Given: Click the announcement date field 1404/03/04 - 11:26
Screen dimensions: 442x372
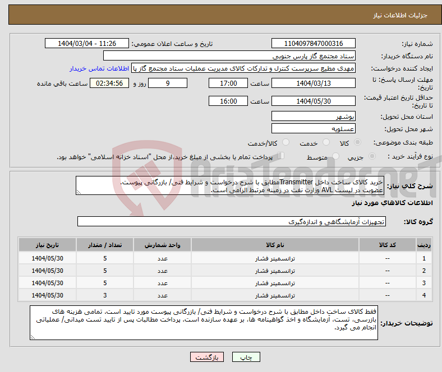Looking at the screenshot, I should [x=87, y=43].
